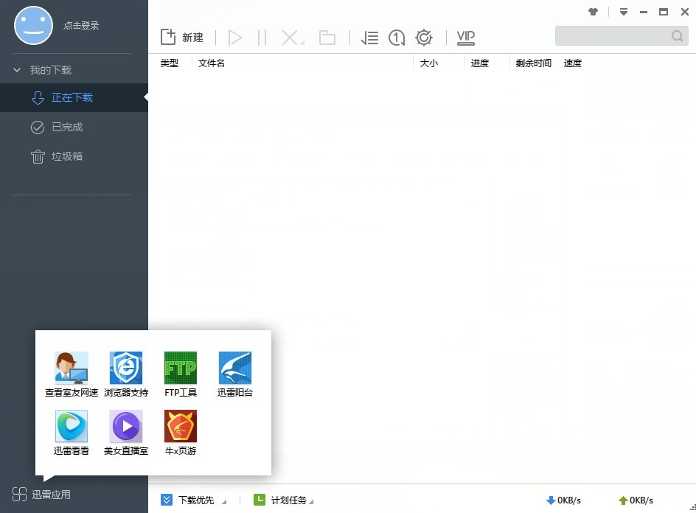The height and width of the screenshot is (513, 696).
Task: Collapse the 我的下载 section
Action: click(18, 70)
